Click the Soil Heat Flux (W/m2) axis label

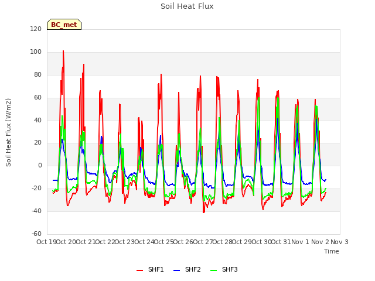(x=8, y=132)
